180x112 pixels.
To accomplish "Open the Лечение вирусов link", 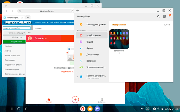I will tap(12, 69).
